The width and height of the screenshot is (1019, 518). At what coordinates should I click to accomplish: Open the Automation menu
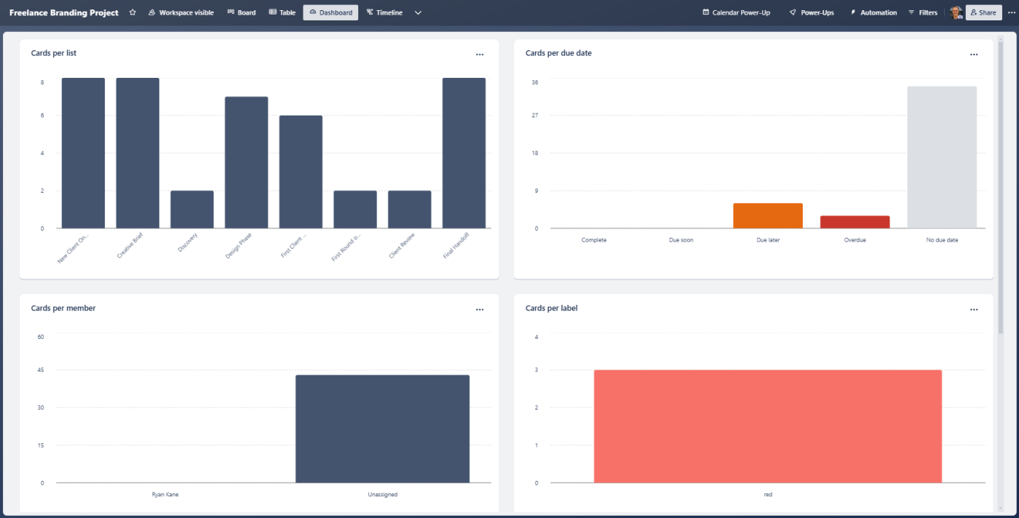(873, 12)
